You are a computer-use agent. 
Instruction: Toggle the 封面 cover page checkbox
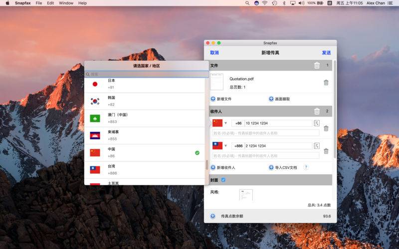(x=223, y=180)
